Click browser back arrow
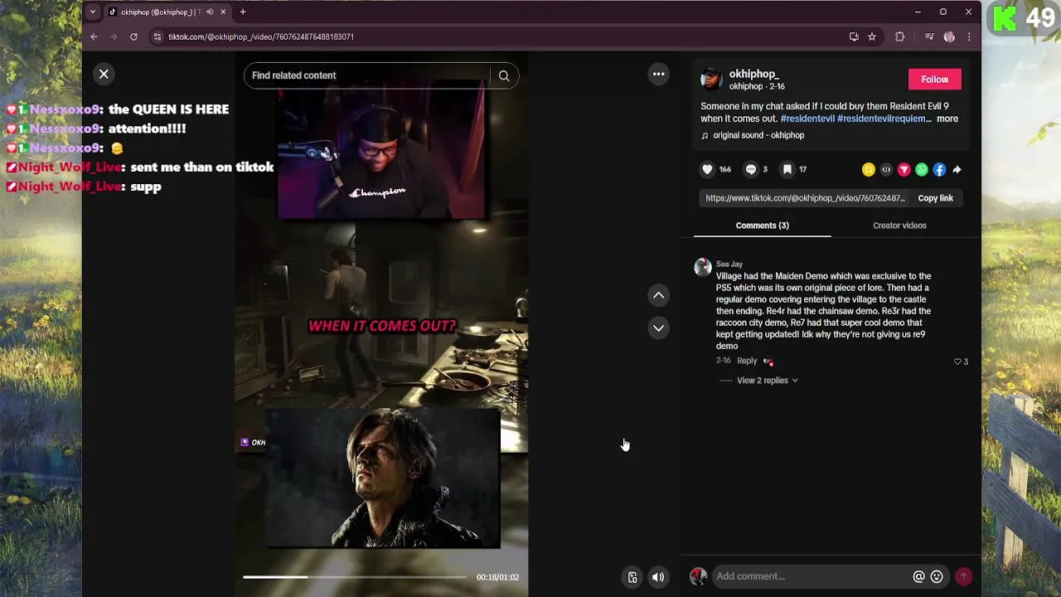Image resolution: width=1061 pixels, height=597 pixels. 94,36
